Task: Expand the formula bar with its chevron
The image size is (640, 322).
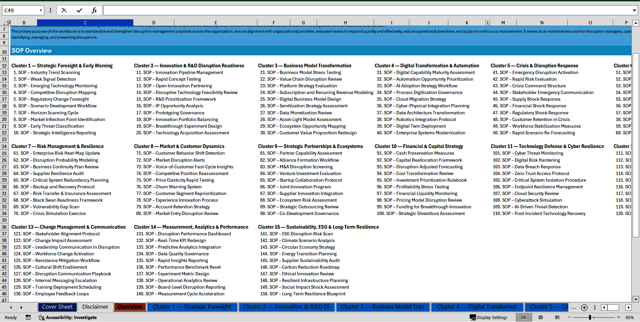Action: [x=634, y=10]
